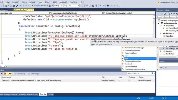Click the editor split handle above scrollbar
178x100 pixels.
point(154,16)
